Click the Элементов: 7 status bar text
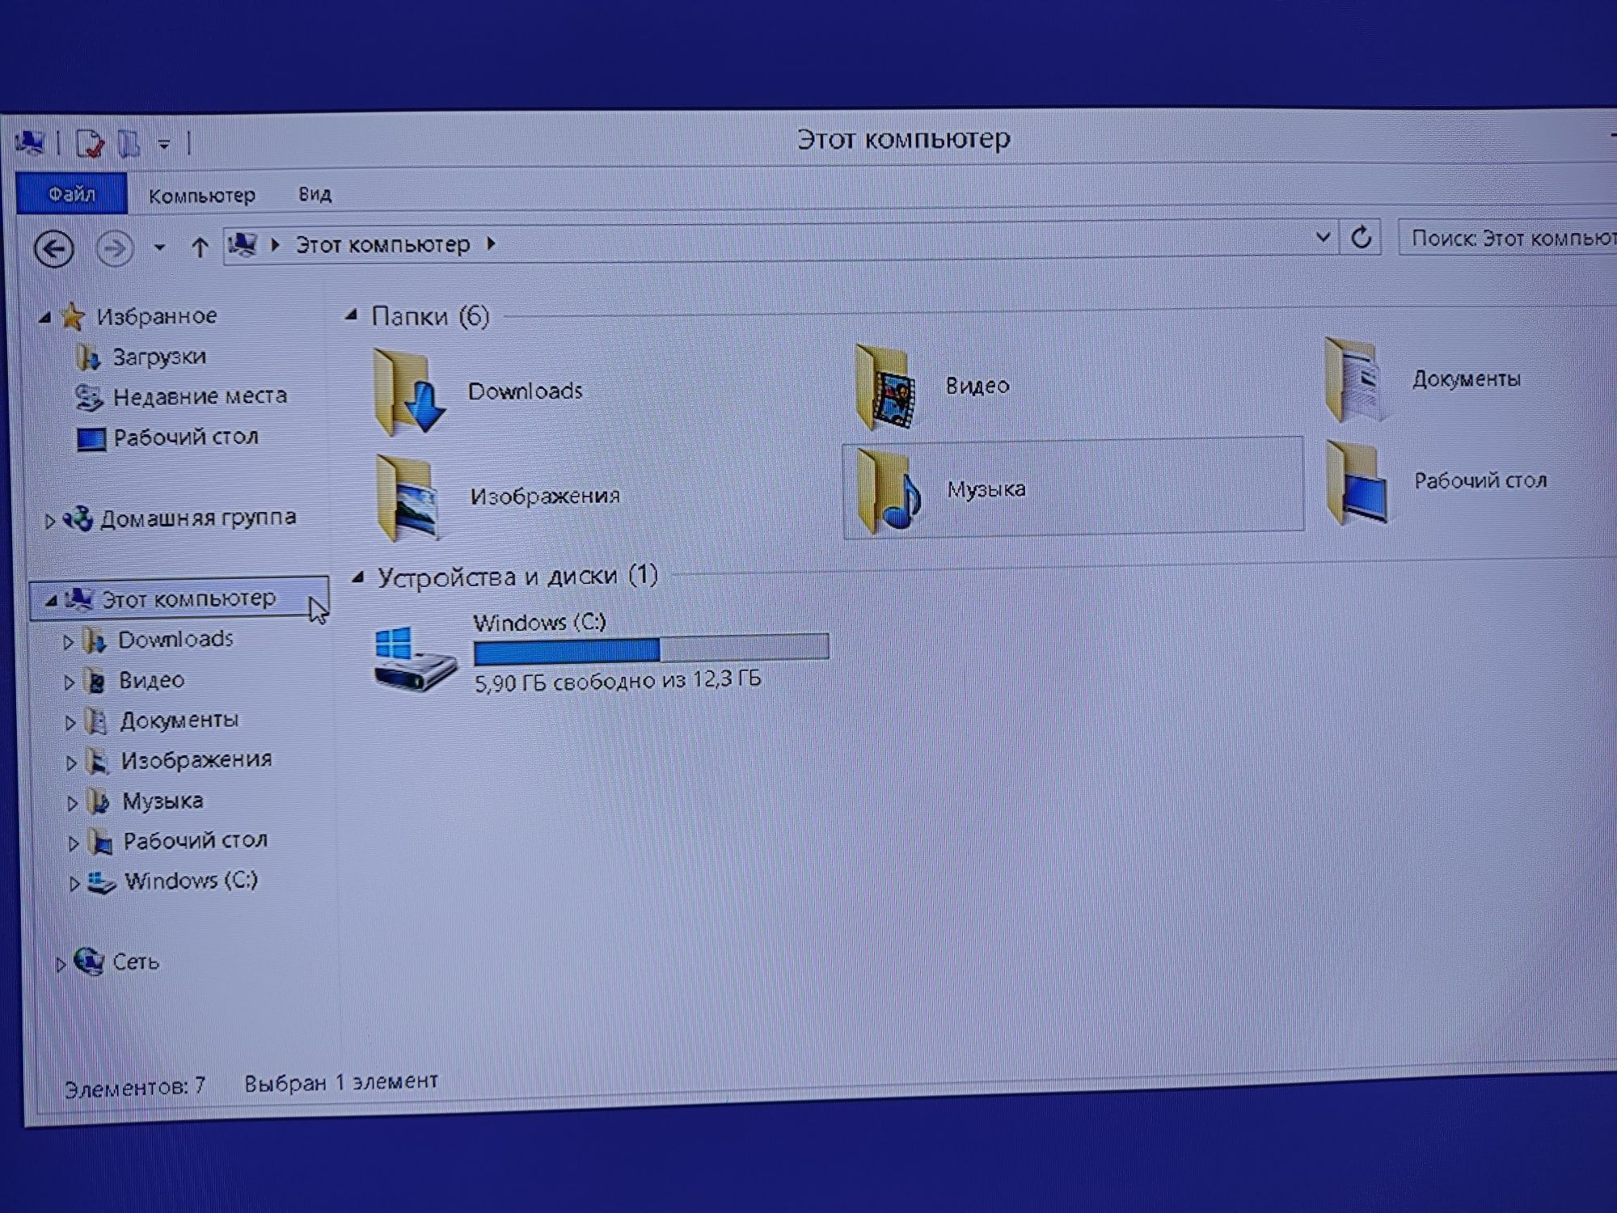The width and height of the screenshot is (1617, 1213). [135, 1087]
